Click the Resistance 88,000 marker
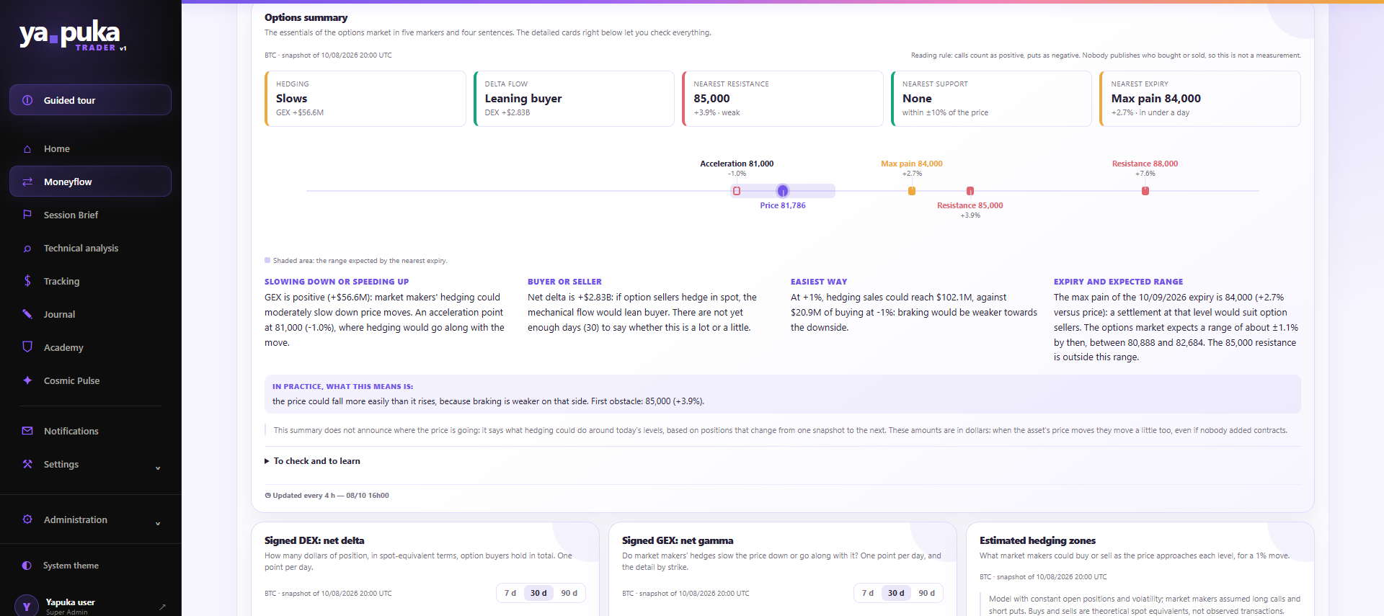This screenshot has height=616, width=1384. (x=1145, y=191)
